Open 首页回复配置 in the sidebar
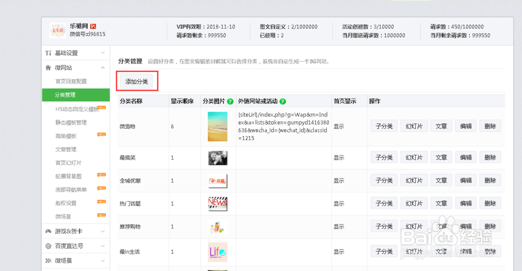The image size is (522, 271). (72, 81)
